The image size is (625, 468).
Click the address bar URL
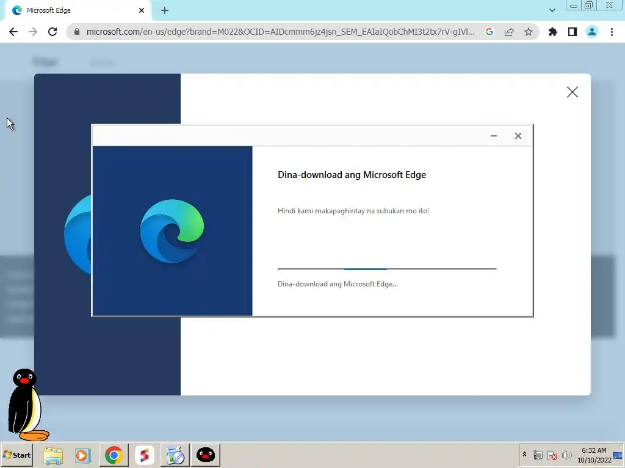click(x=280, y=32)
